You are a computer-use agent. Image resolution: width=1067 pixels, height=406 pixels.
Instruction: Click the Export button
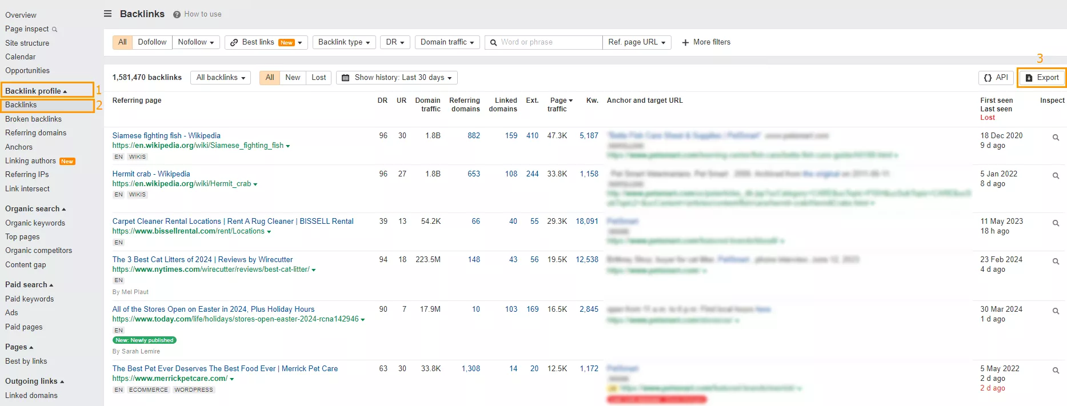[1042, 78]
